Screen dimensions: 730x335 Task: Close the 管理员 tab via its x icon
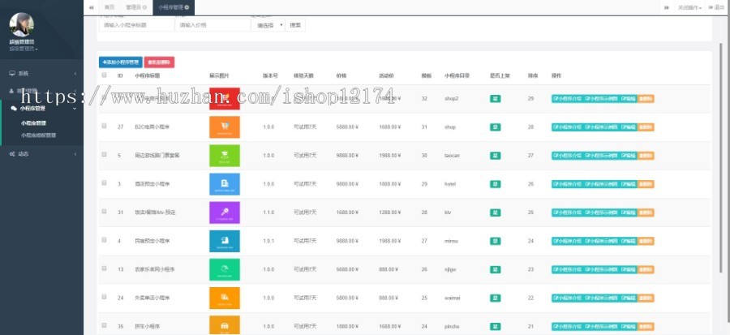pyautogui.click(x=144, y=6)
